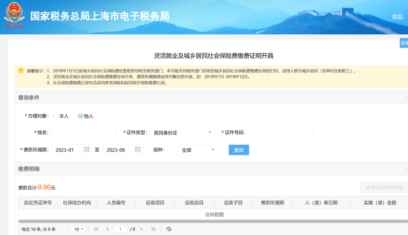Open the start period calendar picker
Screen dimensions: 408x235
pos(87,150)
